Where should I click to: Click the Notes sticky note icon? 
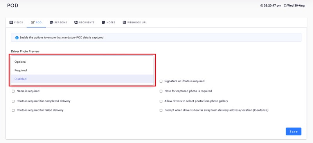tap(103, 23)
